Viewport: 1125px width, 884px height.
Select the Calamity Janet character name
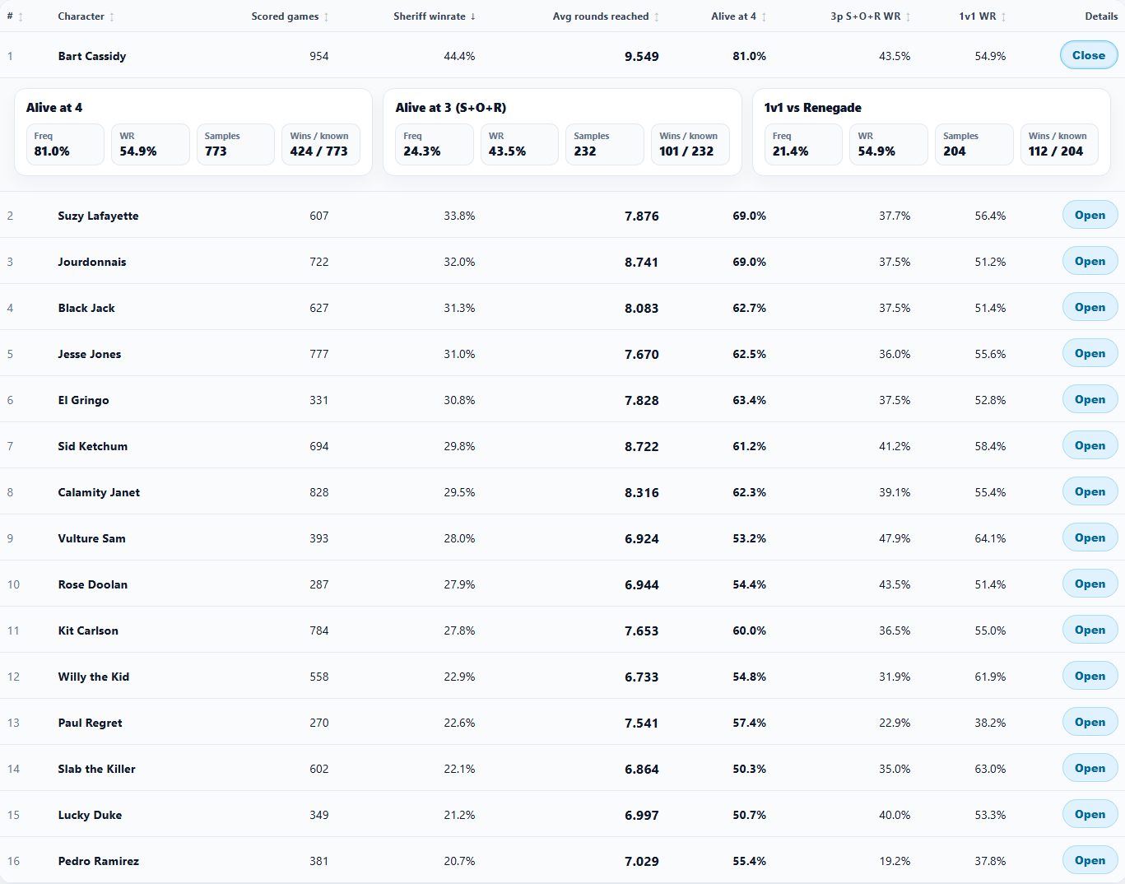coord(99,492)
